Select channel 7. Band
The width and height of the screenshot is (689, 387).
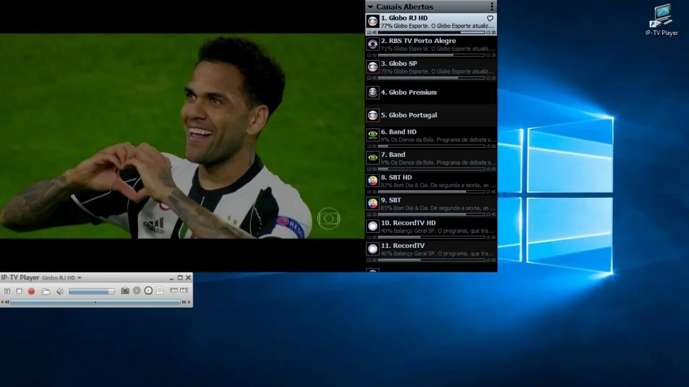click(x=431, y=161)
